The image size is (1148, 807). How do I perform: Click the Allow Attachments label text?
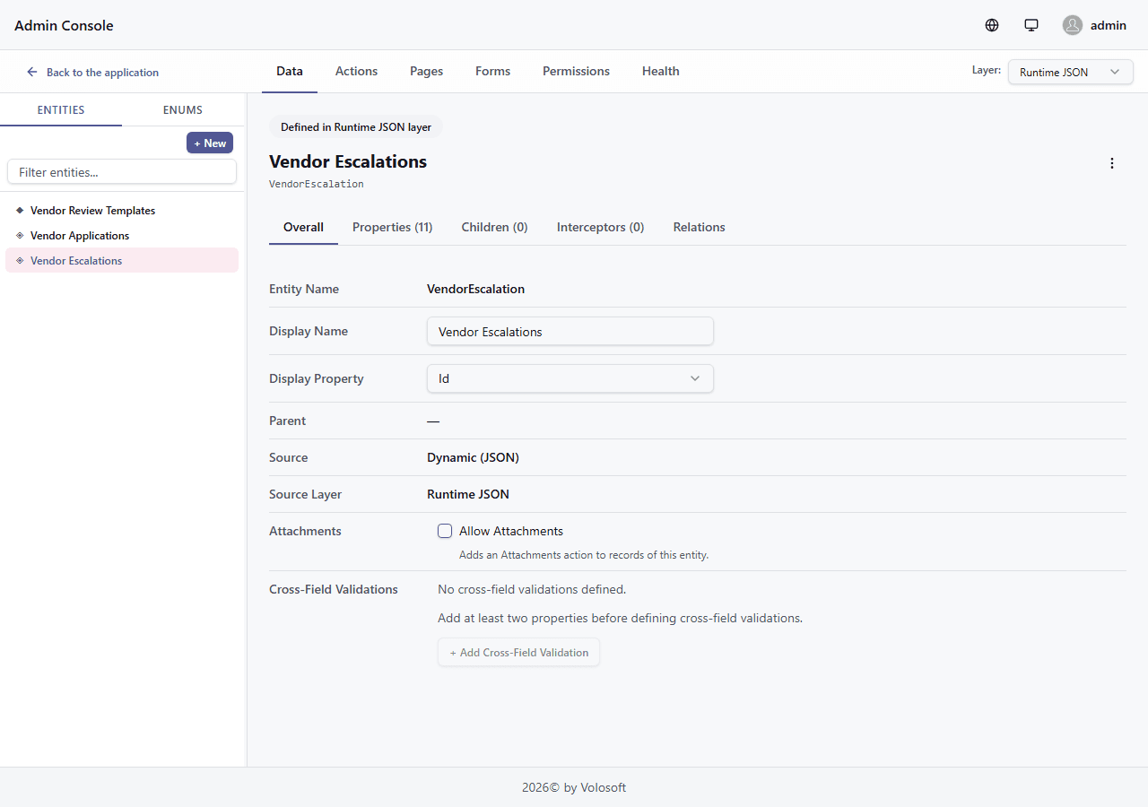tap(511, 531)
